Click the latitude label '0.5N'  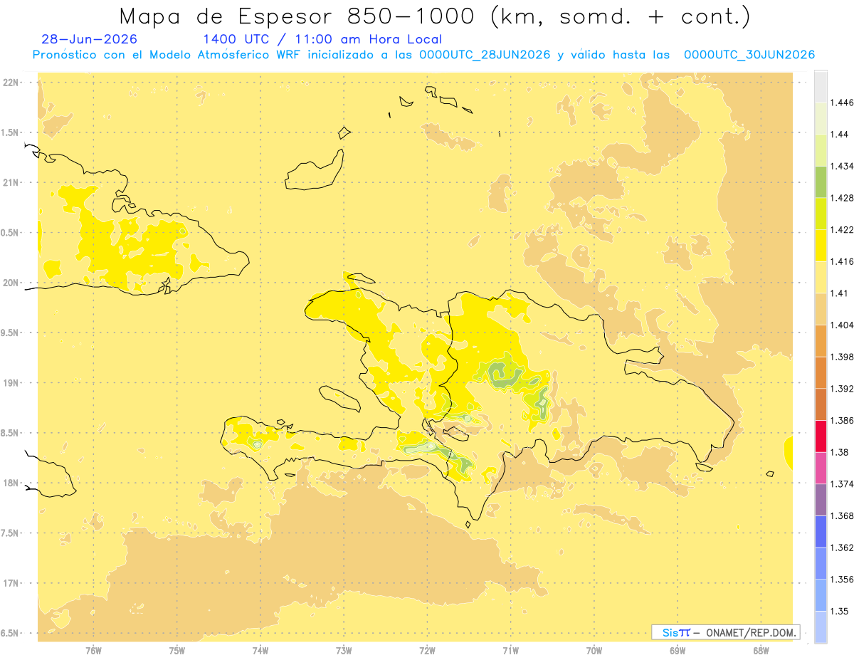click(10, 232)
